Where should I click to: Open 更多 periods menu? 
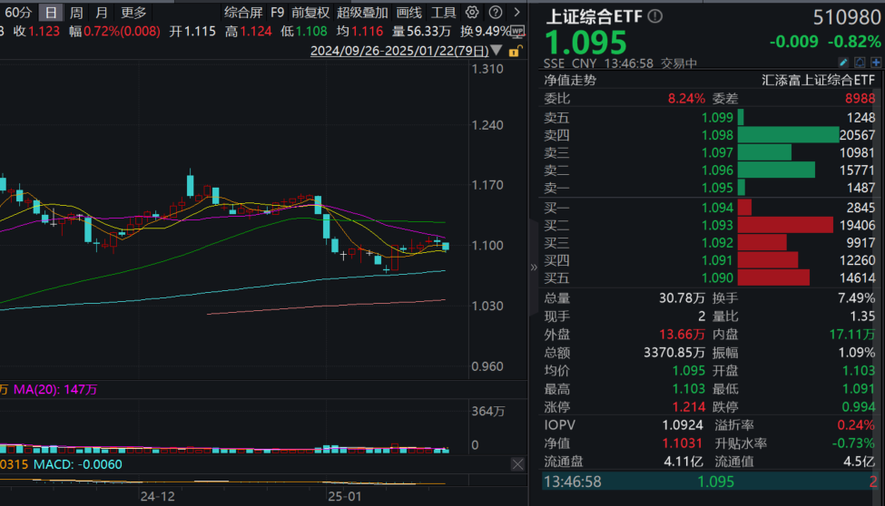pos(133,13)
